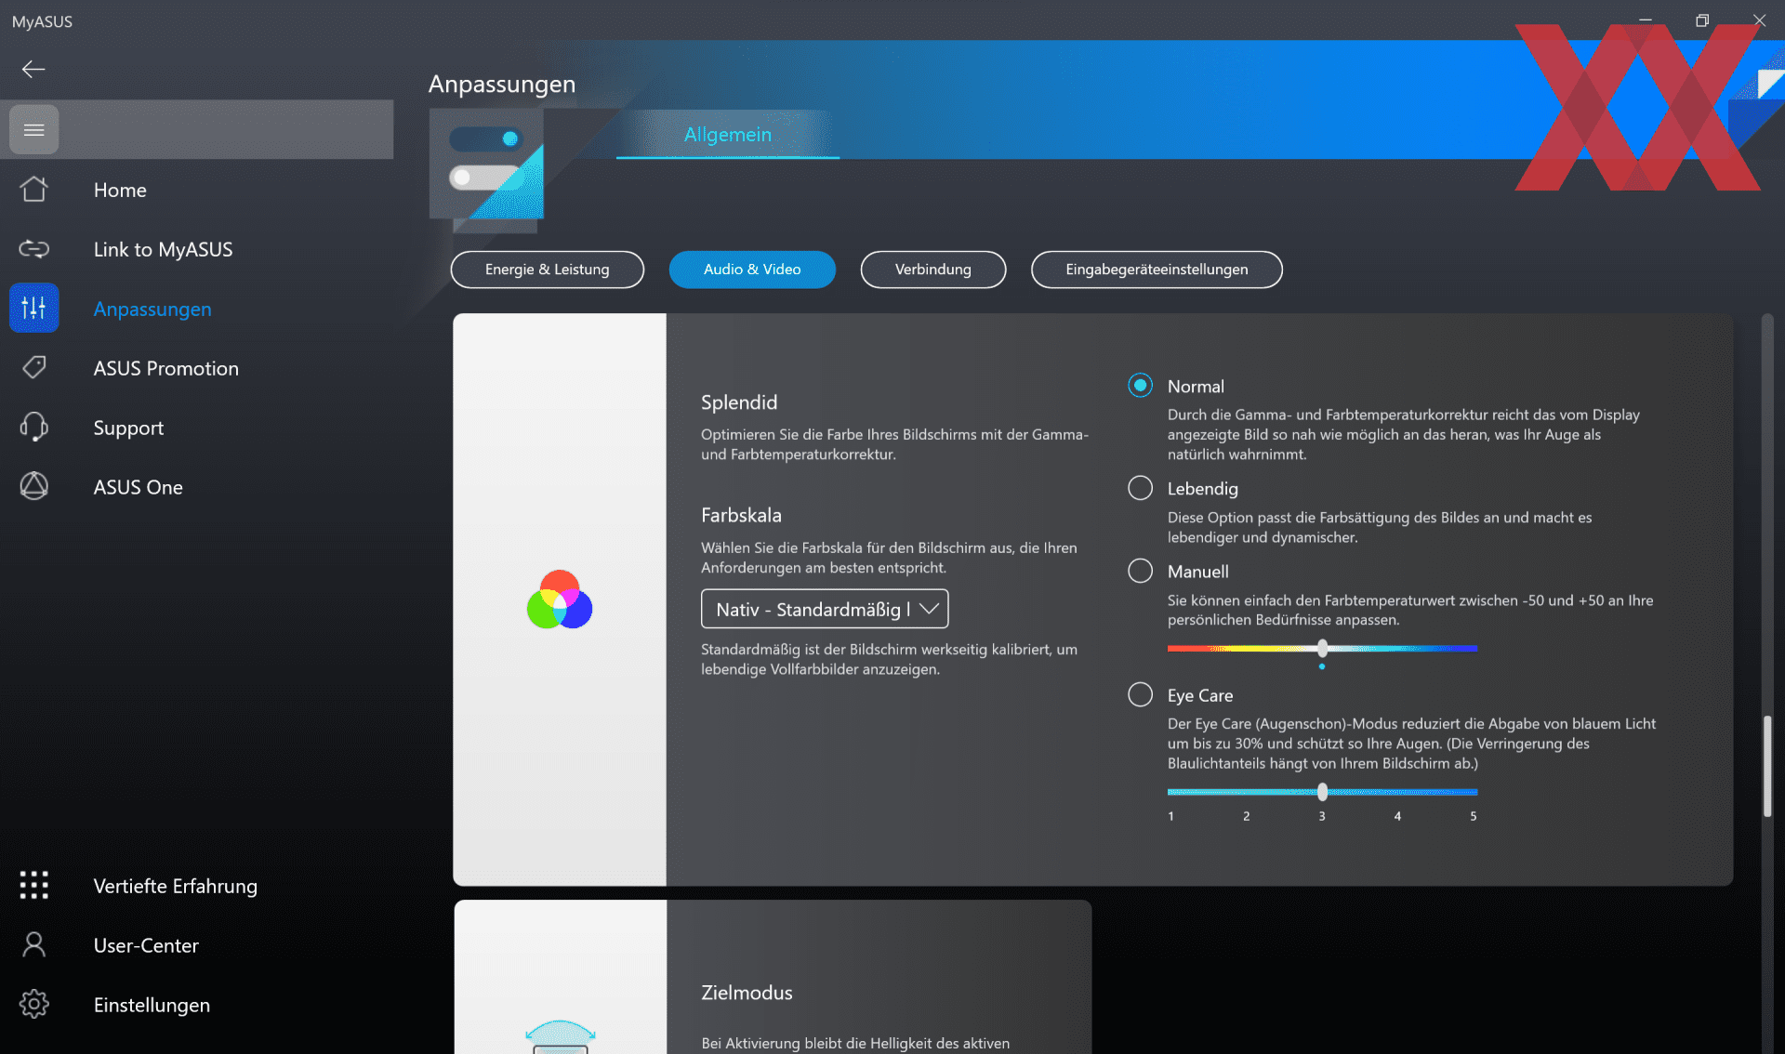Screen dimensions: 1785x1054
Task: Open ASUS One menu entry
Action: pos(138,487)
